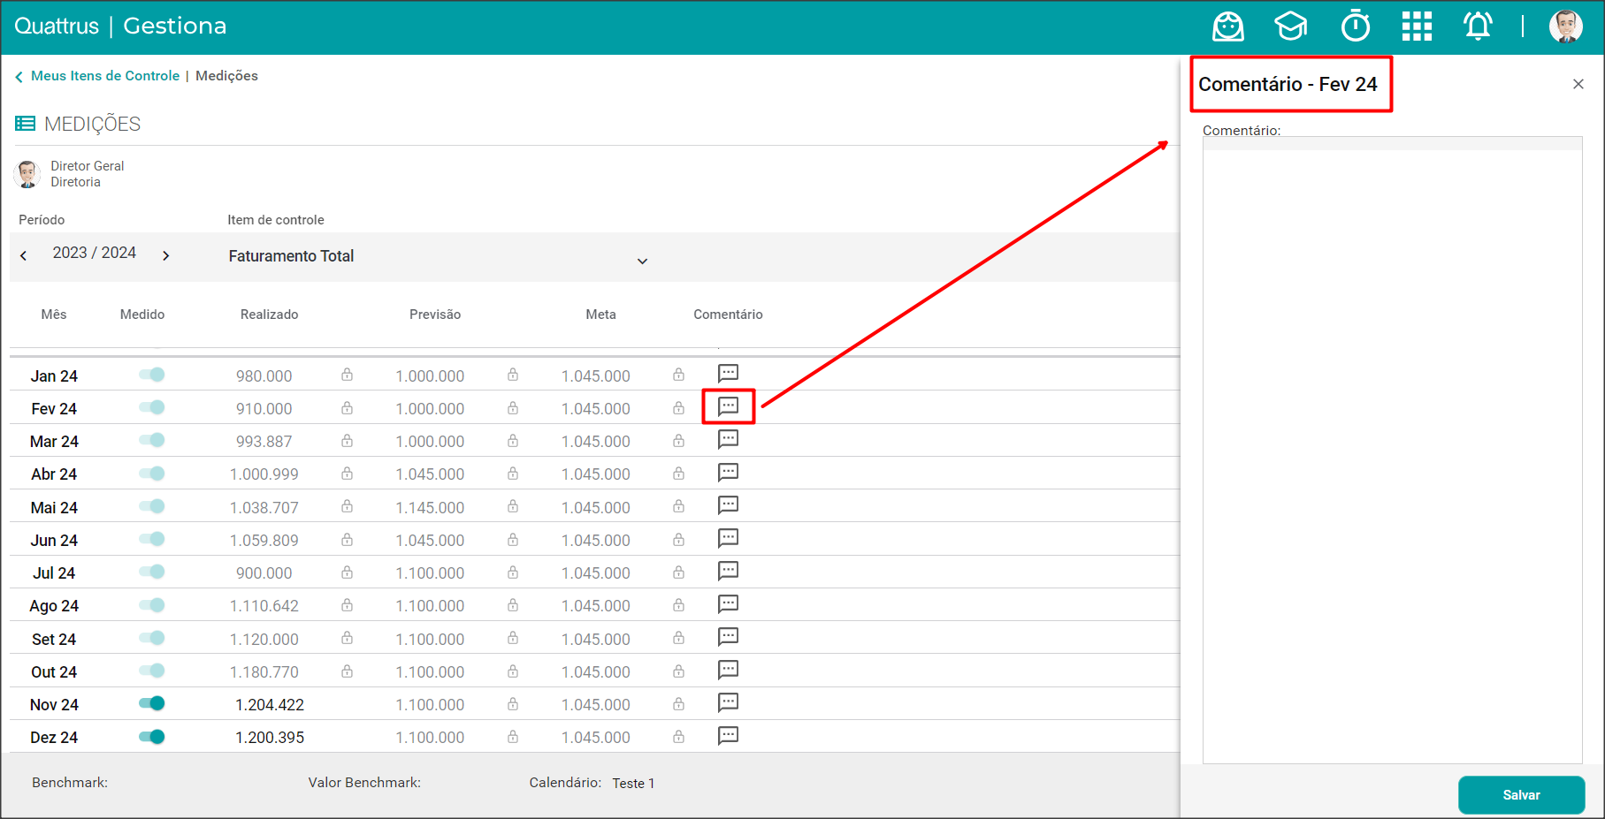Image resolution: width=1605 pixels, height=819 pixels.
Task: Toggle the Medido switch for Nov 24
Action: point(152,703)
